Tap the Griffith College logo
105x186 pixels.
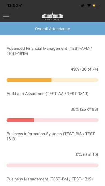pyautogui.click(x=52, y=16)
